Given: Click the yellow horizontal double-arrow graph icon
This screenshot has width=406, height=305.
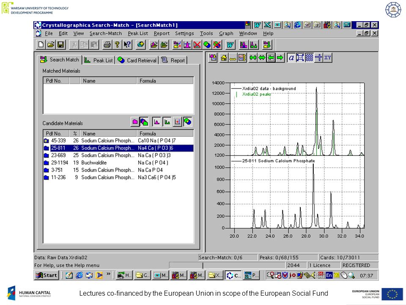Looking at the screenshot, I should [x=233, y=58].
